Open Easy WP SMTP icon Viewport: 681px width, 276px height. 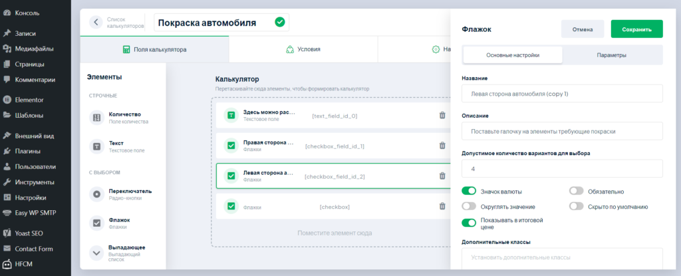click(x=7, y=213)
